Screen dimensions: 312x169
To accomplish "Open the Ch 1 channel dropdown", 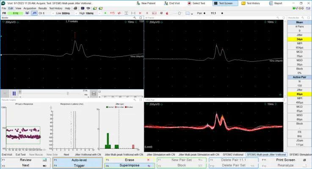I will [43, 13].
